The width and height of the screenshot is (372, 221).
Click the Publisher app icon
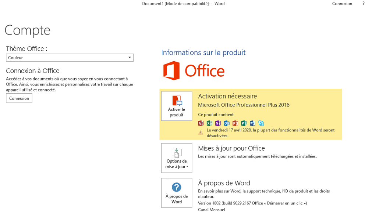pyautogui.click(x=244, y=123)
